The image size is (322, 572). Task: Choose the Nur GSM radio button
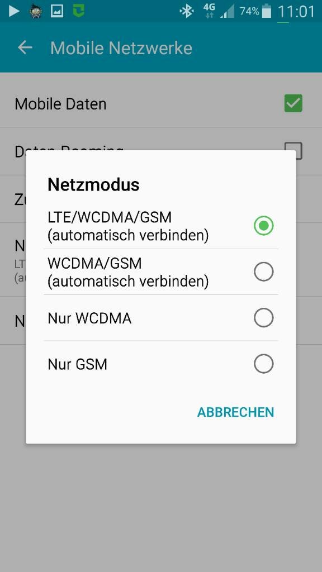tap(264, 364)
